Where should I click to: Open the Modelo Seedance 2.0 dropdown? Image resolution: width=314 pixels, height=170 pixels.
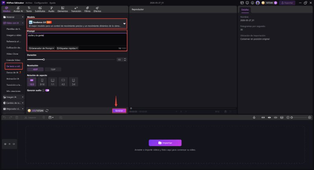coord(77,24)
